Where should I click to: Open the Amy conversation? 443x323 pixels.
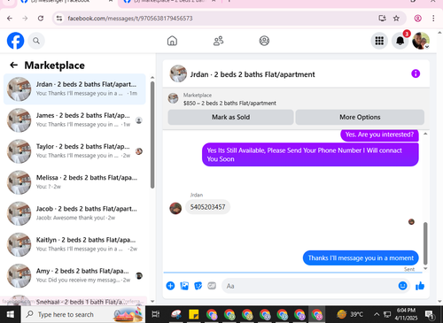[x=74, y=275]
